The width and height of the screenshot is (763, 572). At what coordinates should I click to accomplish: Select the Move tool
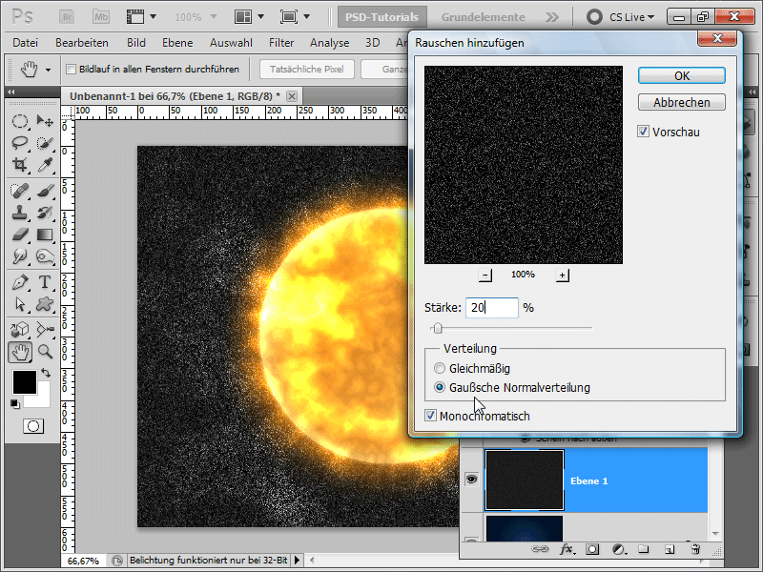point(45,121)
